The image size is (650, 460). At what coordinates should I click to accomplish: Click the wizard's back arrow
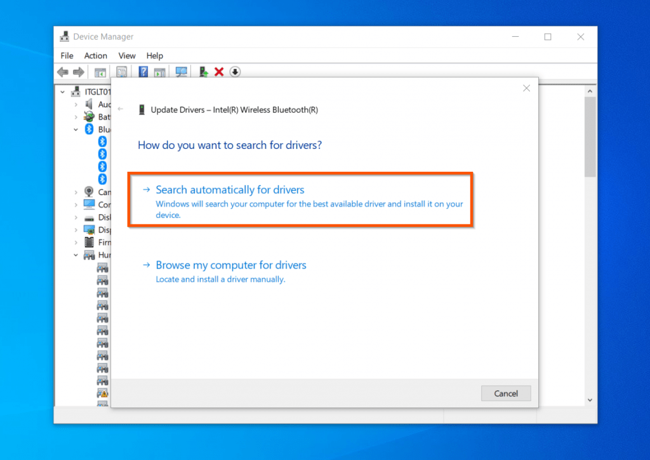click(x=120, y=109)
